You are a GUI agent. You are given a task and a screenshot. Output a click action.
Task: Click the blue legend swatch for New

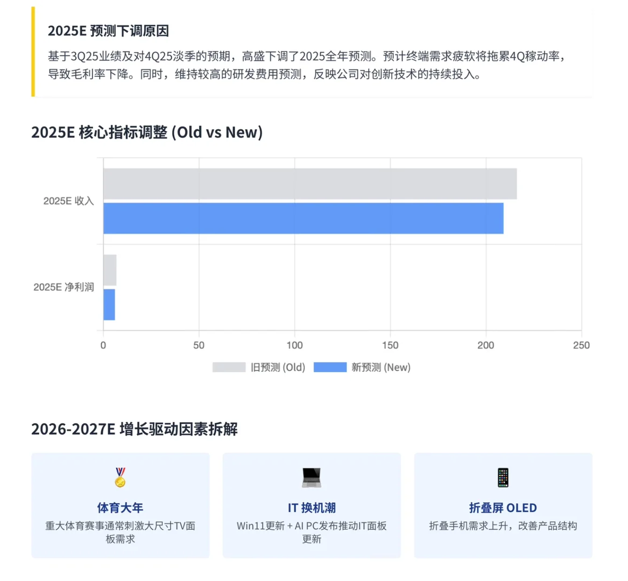(x=330, y=367)
